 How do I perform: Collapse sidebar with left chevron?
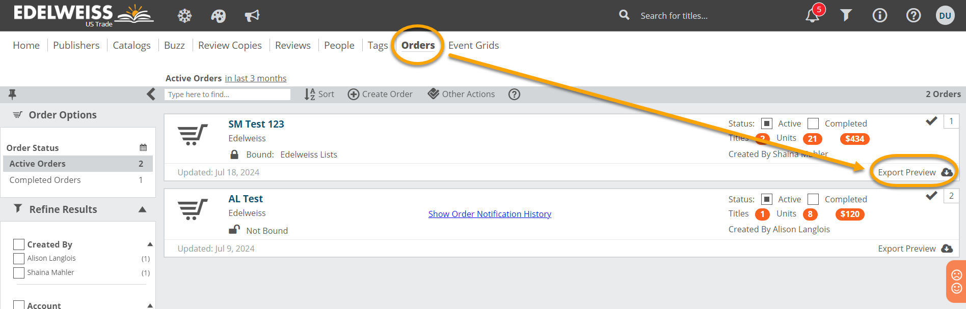[151, 94]
